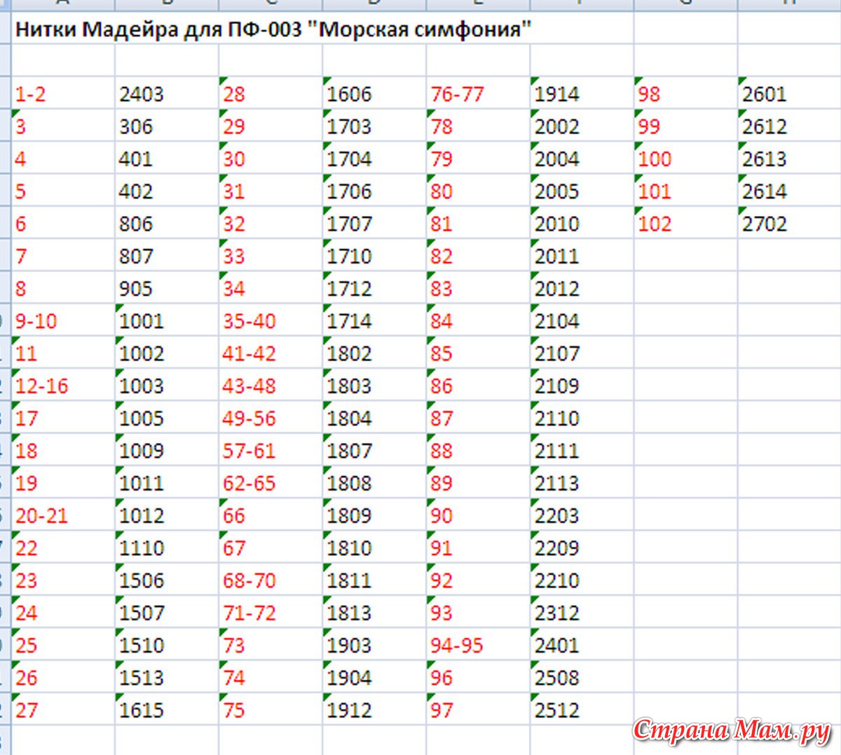841x755 pixels.
Task: Click cell with value 2010
Action: click(582, 223)
